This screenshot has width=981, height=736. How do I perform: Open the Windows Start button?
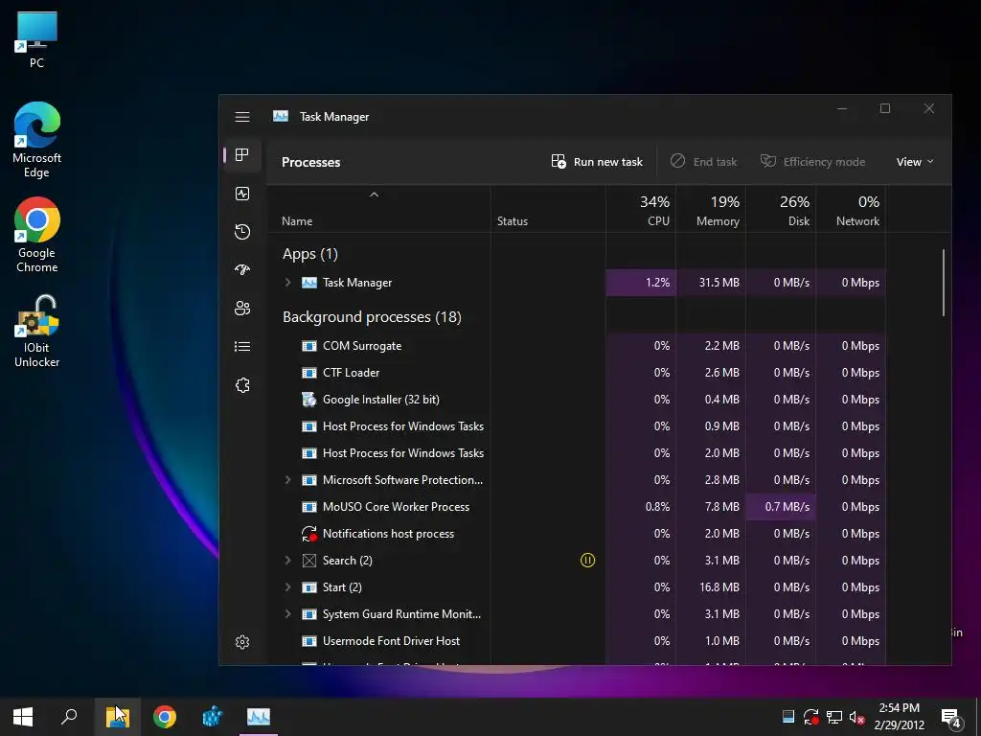tap(23, 717)
